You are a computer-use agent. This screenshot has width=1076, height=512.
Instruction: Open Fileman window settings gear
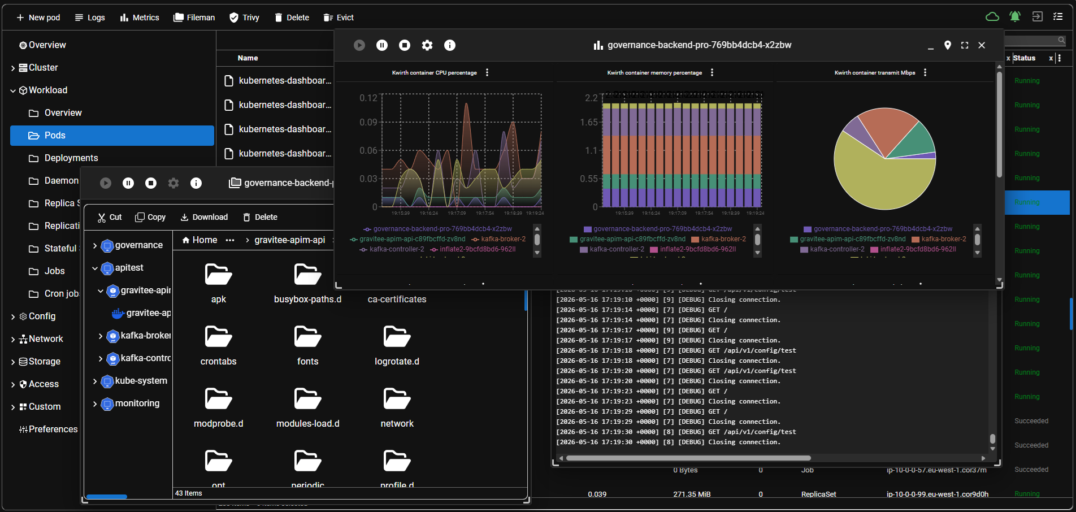(x=173, y=183)
